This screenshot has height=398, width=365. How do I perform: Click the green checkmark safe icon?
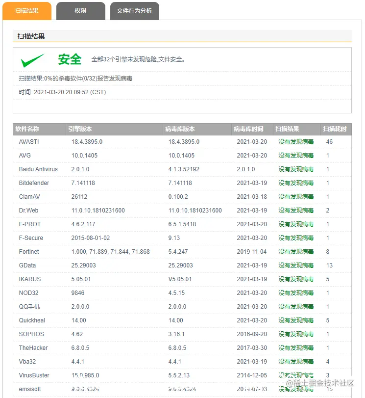click(32, 60)
